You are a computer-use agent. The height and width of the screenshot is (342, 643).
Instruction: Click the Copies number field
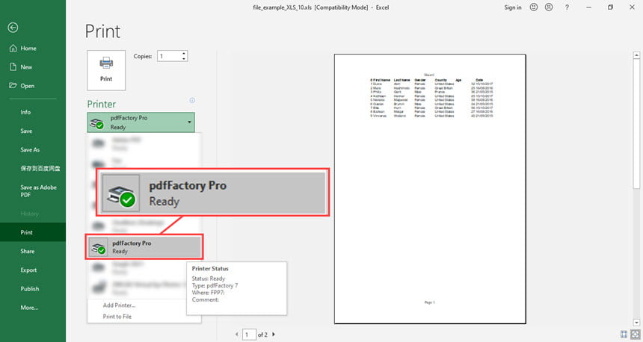point(169,56)
